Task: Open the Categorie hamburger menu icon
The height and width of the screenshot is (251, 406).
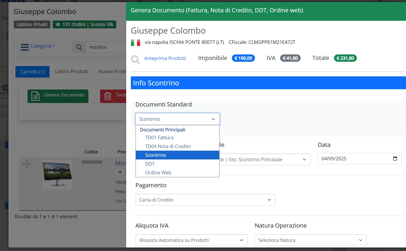Action: coord(25,47)
